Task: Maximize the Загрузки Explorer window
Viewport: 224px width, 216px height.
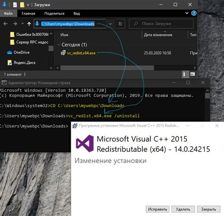Action: tap(175, 5)
